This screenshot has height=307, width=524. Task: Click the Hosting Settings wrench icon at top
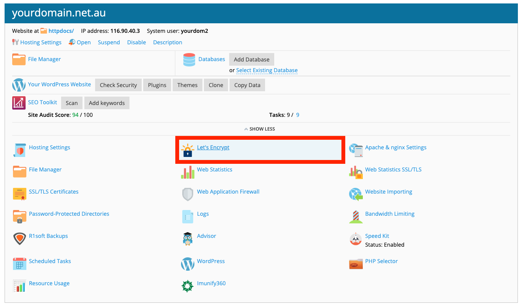pyautogui.click(x=15, y=42)
